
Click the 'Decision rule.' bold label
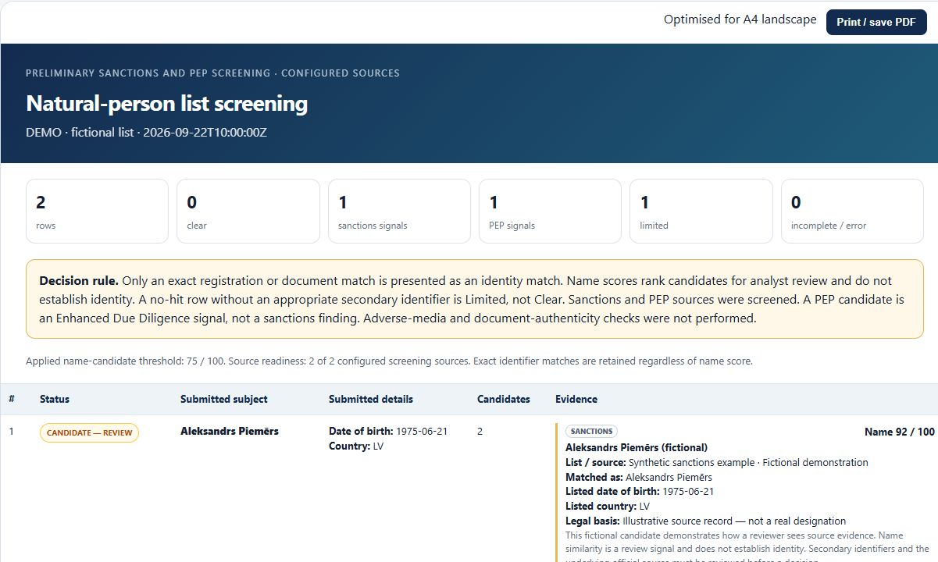[79, 280]
